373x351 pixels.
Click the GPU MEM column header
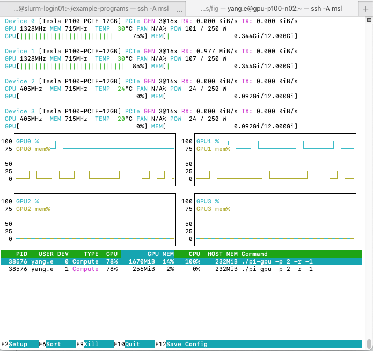(x=160, y=254)
